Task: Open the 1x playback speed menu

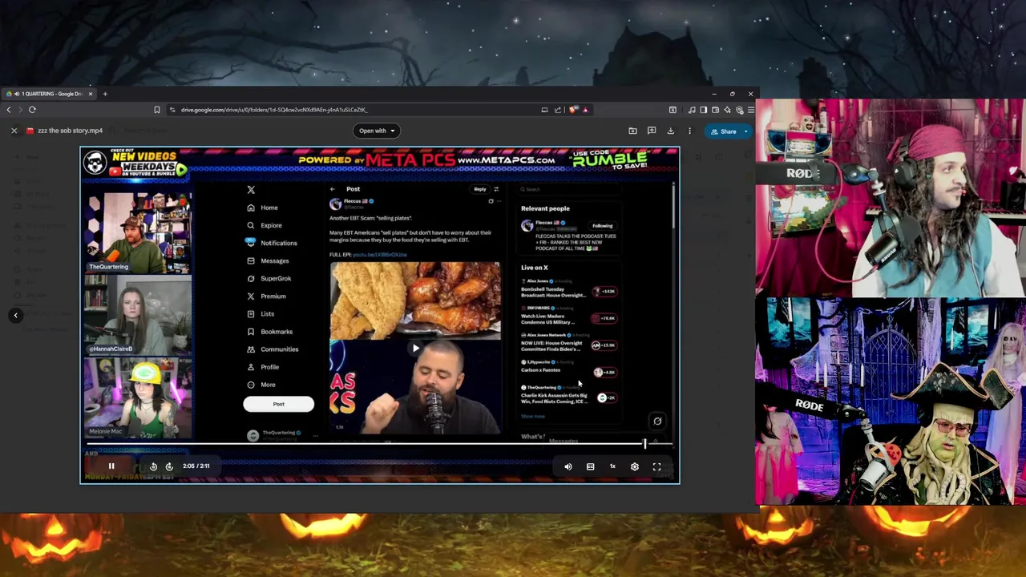Action: pos(612,466)
